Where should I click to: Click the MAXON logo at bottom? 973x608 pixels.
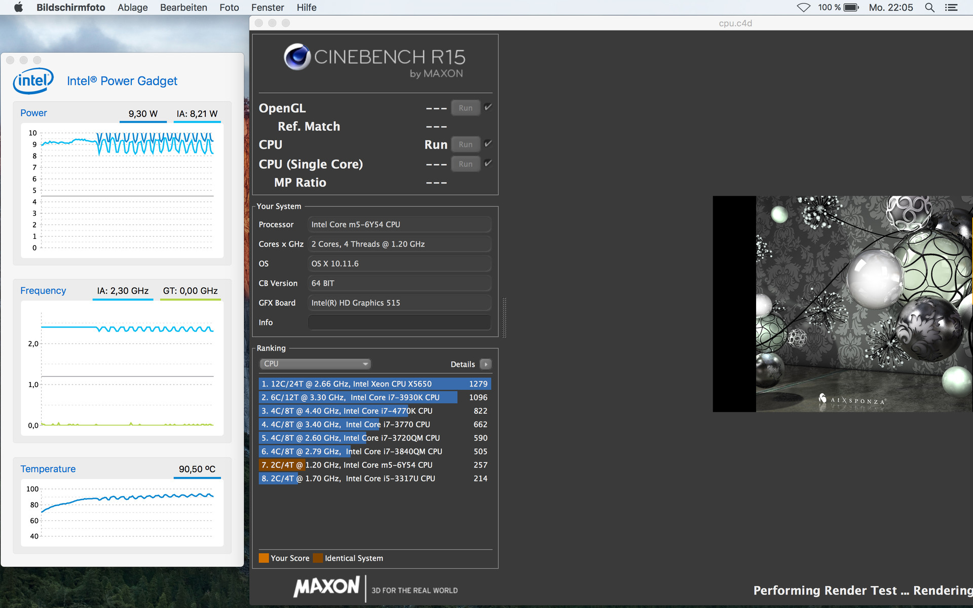(x=327, y=587)
